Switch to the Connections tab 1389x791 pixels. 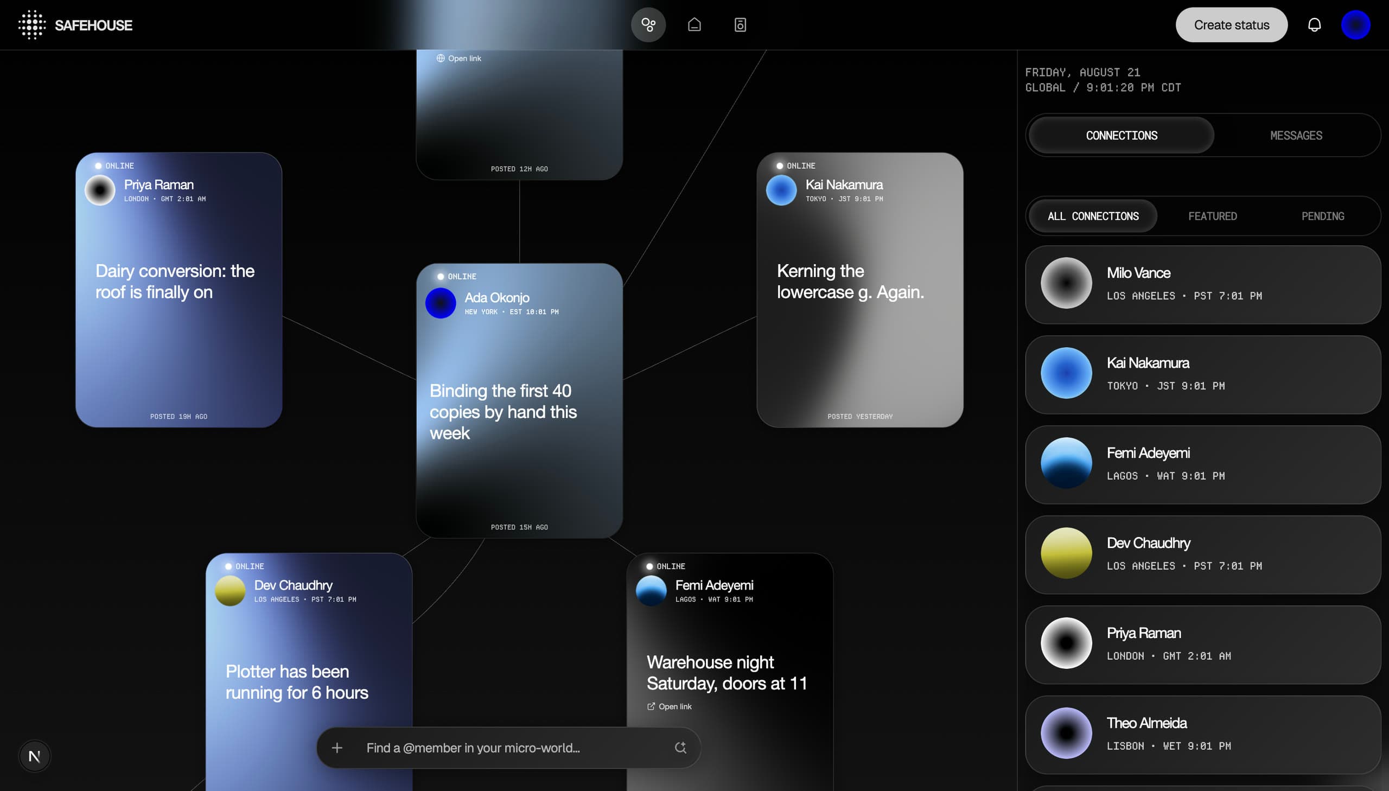point(1121,135)
